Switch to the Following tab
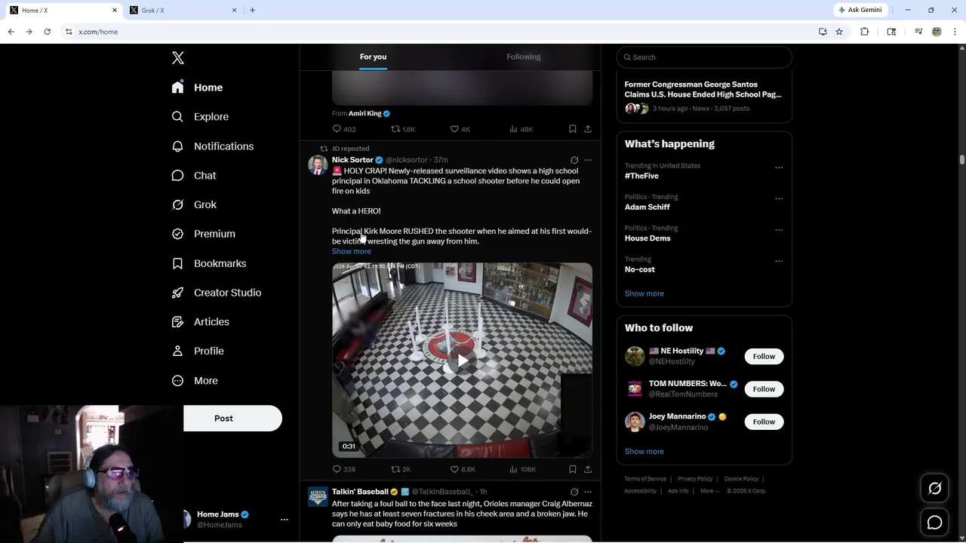The width and height of the screenshot is (966, 543). pyautogui.click(x=524, y=57)
